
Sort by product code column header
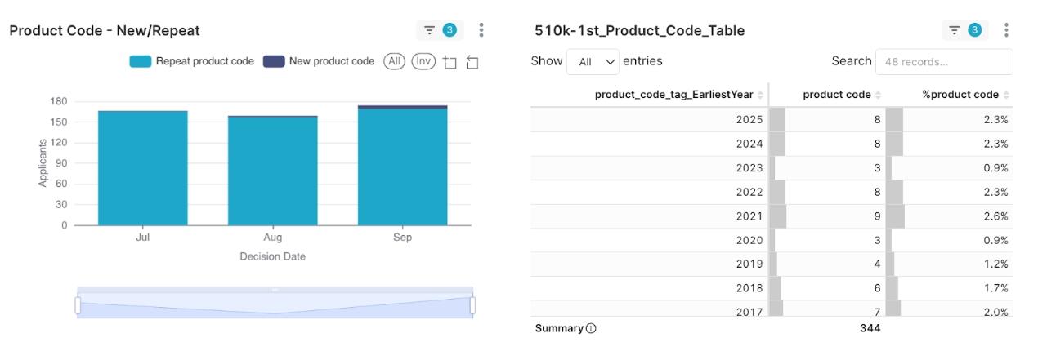pyautogui.click(x=837, y=95)
